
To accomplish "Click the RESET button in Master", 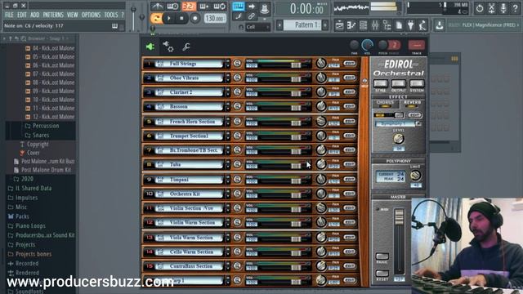I will (382, 274).
